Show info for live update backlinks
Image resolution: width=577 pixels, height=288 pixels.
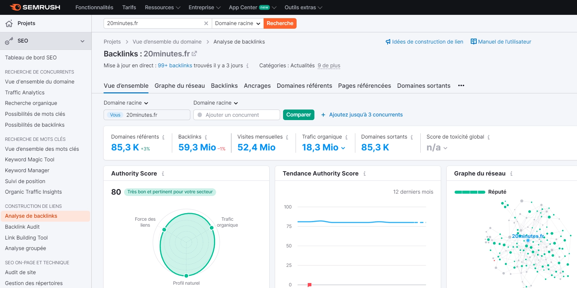tap(247, 66)
